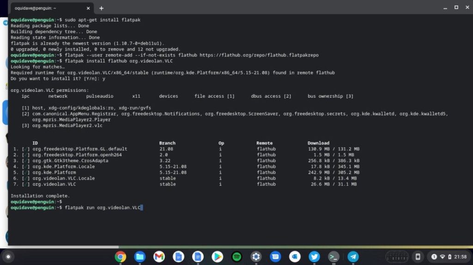Click the 'flatpak run org.videolan.VLC' command
473x265 pixels.
pyautogui.click(x=103, y=207)
